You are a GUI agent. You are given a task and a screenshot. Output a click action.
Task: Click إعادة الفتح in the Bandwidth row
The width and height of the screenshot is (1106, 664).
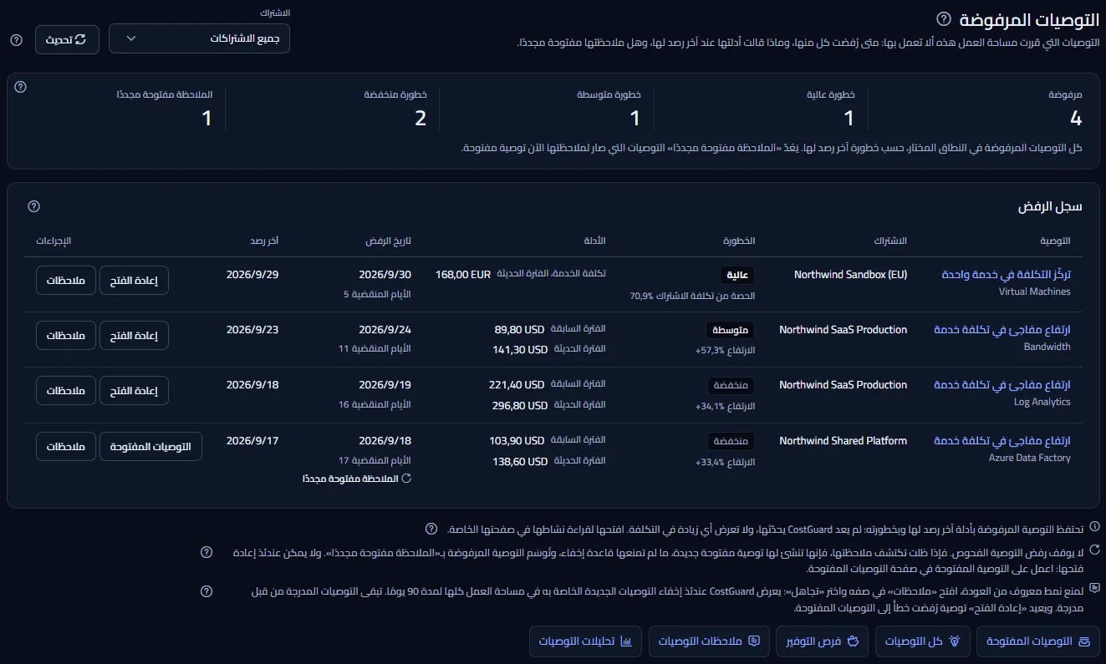coord(134,336)
